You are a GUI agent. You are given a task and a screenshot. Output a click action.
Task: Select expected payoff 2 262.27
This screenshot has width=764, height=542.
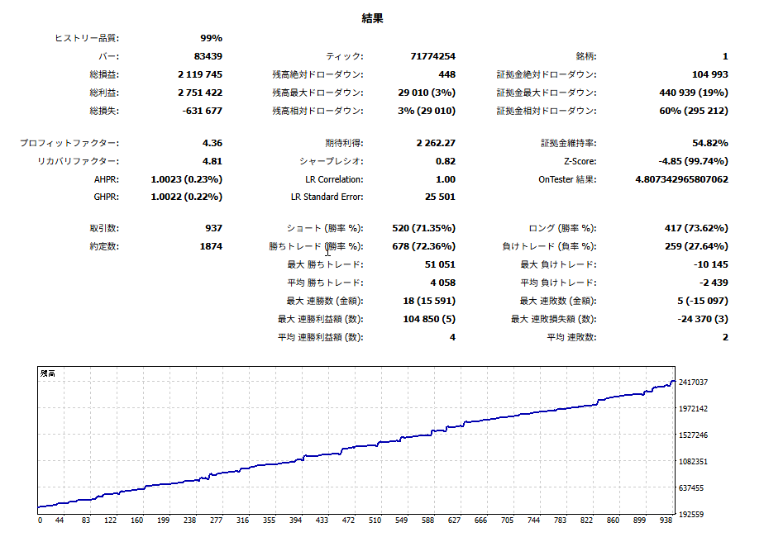tap(436, 143)
